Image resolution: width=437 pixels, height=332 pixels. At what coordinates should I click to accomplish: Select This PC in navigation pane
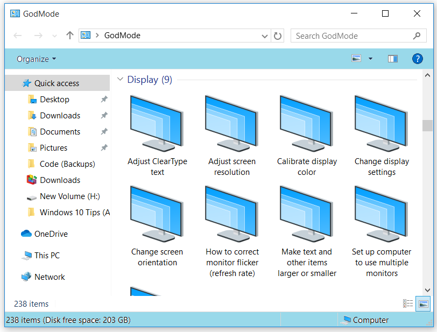(x=47, y=256)
